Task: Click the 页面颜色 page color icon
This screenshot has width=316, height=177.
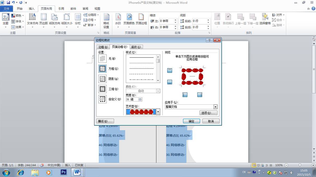Action: coord(129,17)
